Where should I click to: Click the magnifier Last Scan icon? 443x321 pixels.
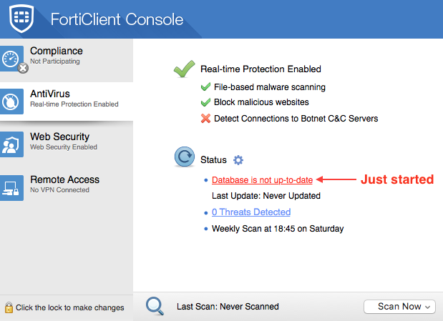[155, 306]
